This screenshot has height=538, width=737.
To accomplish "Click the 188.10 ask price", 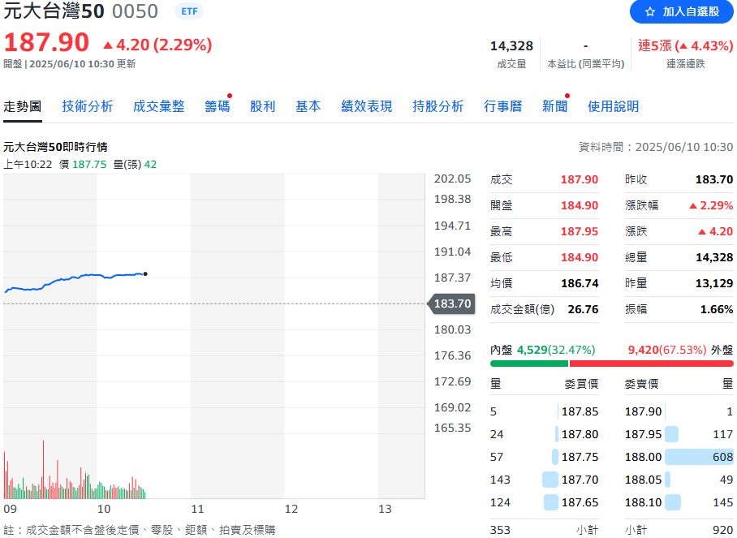I will (x=643, y=502).
